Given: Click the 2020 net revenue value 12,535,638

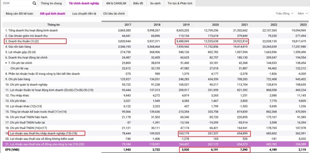Looking at the screenshot, I should point(211,41).
